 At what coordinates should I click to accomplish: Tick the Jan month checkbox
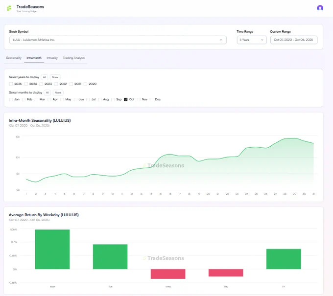[x=11, y=99]
